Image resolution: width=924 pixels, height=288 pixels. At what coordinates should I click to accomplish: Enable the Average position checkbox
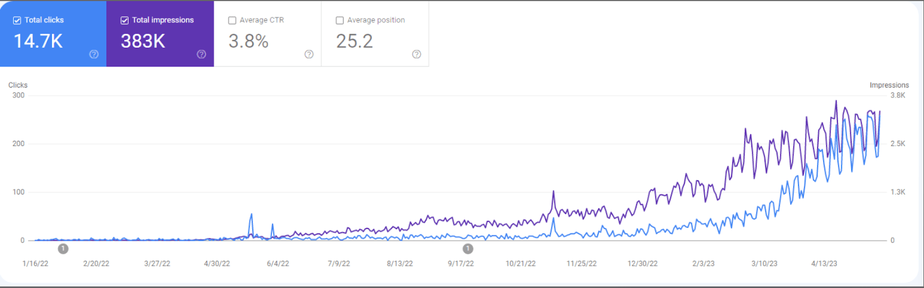point(340,20)
